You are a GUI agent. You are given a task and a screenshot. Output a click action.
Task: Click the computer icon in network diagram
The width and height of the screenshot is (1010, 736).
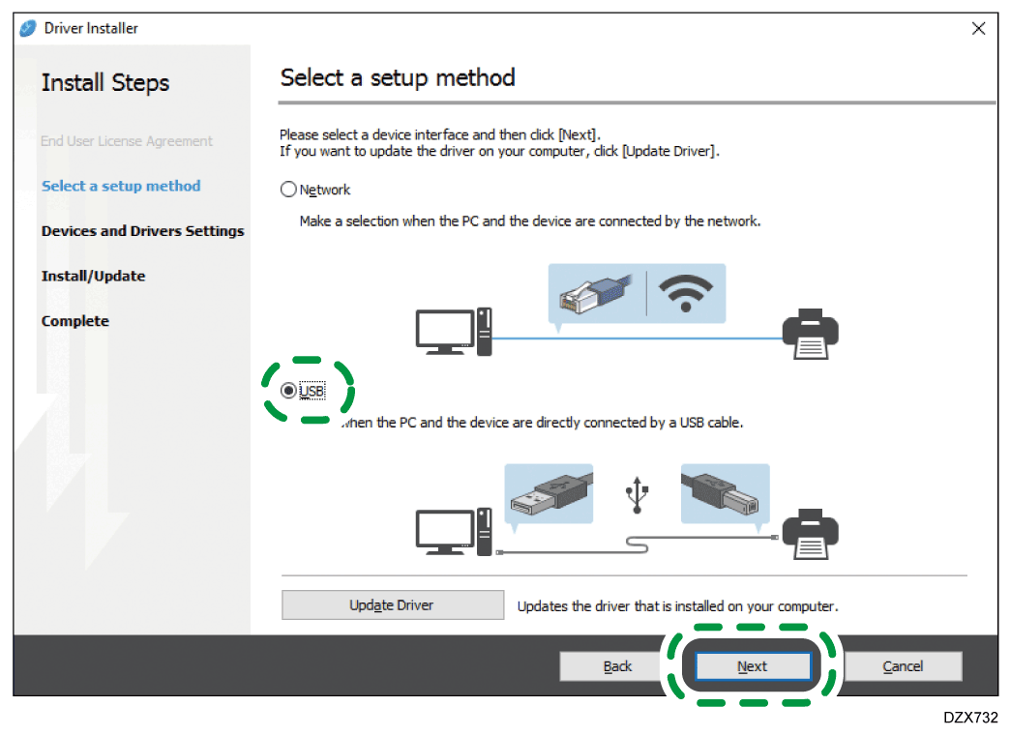click(453, 332)
